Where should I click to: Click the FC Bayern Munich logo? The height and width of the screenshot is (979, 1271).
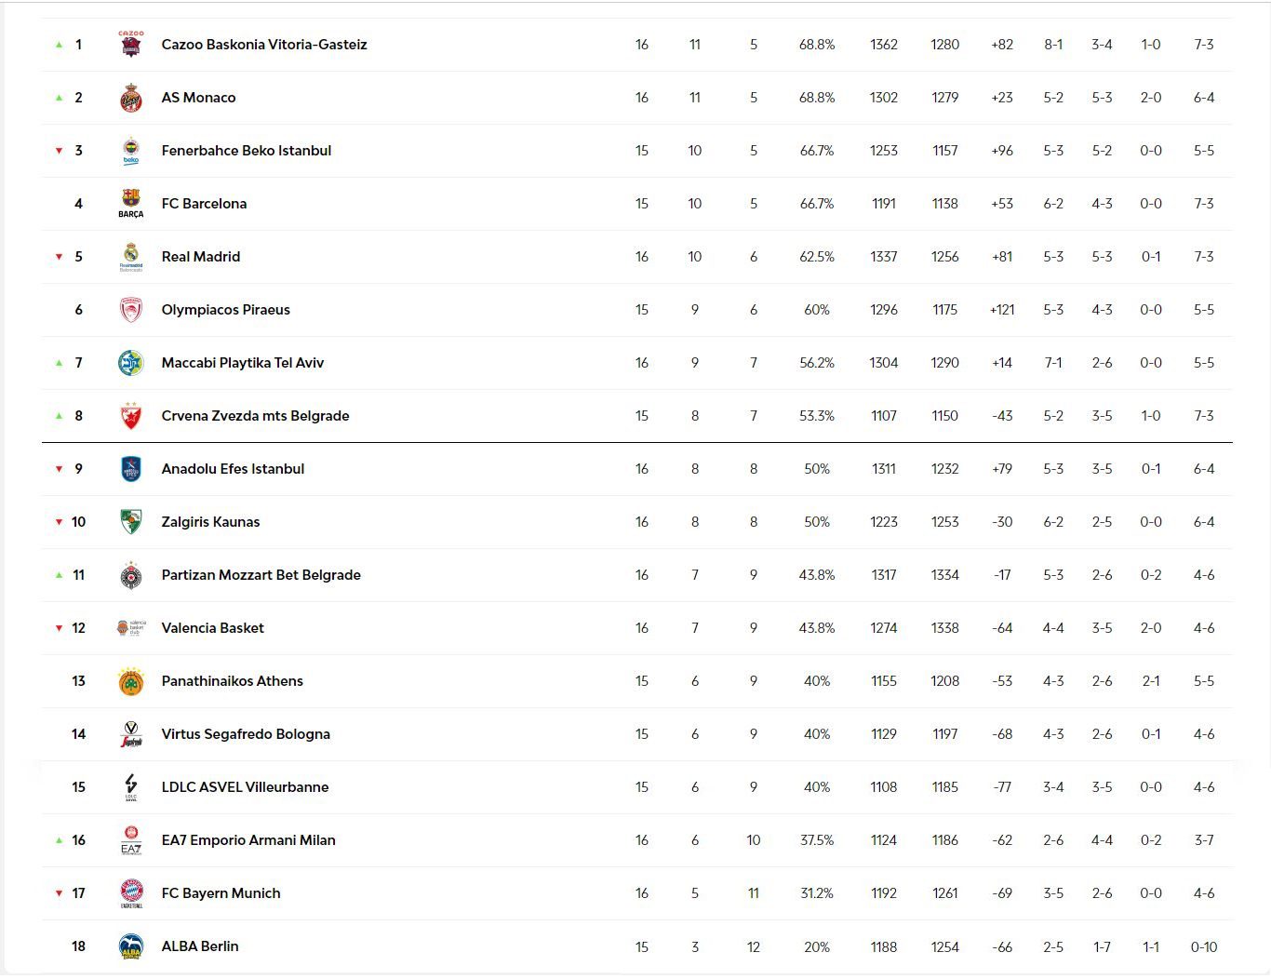(131, 893)
